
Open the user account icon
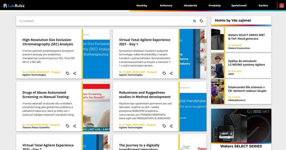[x=281, y=6]
